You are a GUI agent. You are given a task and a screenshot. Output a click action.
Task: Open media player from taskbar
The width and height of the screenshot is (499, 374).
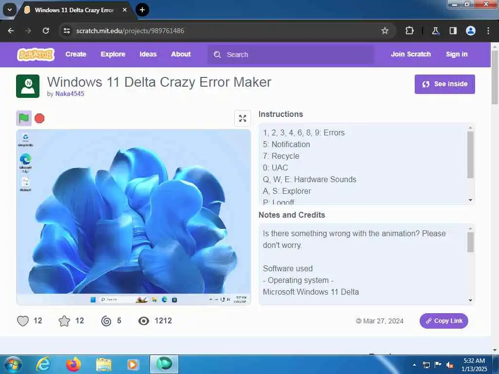pos(133,365)
